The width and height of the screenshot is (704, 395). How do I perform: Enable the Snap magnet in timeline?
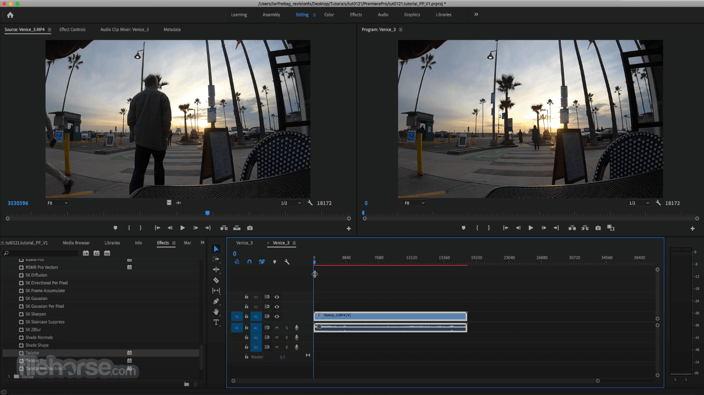pyautogui.click(x=248, y=262)
